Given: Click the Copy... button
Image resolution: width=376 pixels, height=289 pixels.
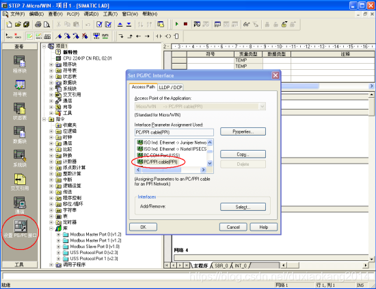Looking at the screenshot, I should (x=243, y=154).
